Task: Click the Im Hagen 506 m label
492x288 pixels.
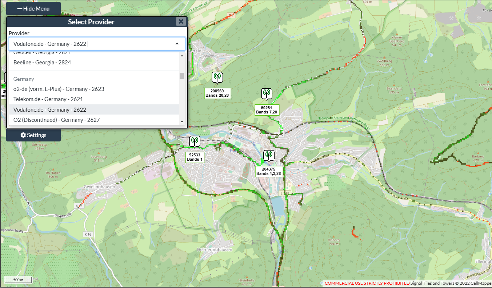Action: [x=53, y=175]
